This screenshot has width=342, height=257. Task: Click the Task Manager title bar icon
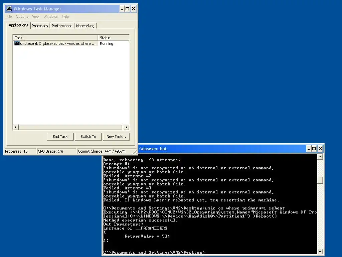[9, 9]
